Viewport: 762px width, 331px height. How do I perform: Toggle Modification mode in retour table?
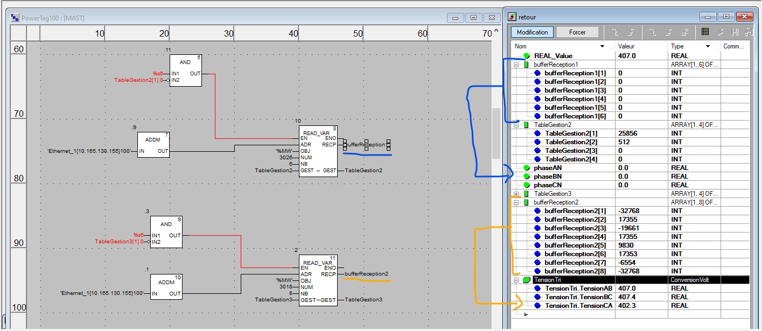(532, 32)
